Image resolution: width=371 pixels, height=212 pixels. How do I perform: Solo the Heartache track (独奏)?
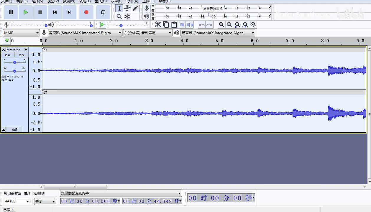click(22, 55)
